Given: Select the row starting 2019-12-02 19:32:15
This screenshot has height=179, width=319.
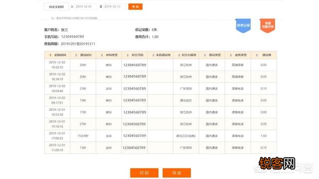Looking at the screenshot, I should click(x=160, y=65).
